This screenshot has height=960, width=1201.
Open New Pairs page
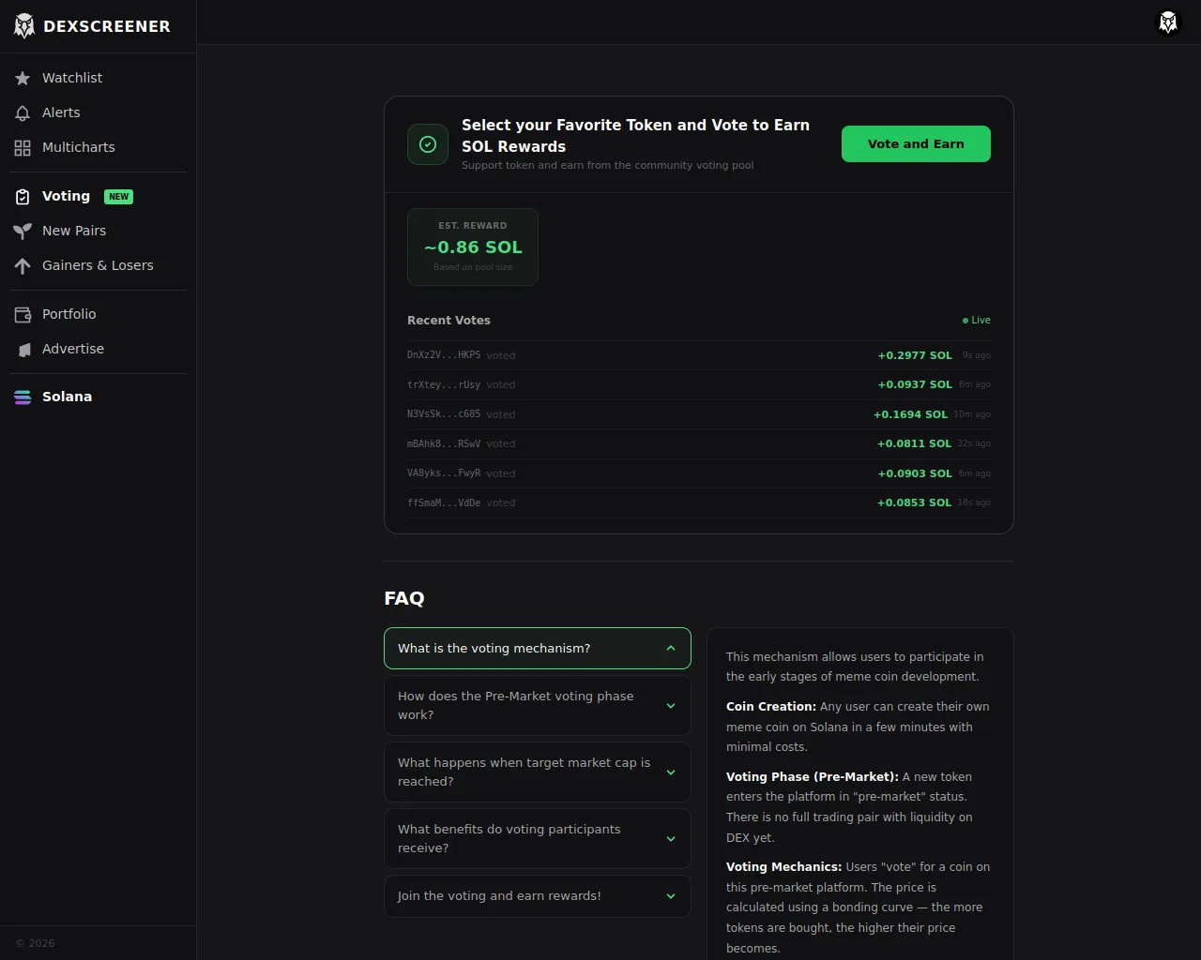(98, 231)
